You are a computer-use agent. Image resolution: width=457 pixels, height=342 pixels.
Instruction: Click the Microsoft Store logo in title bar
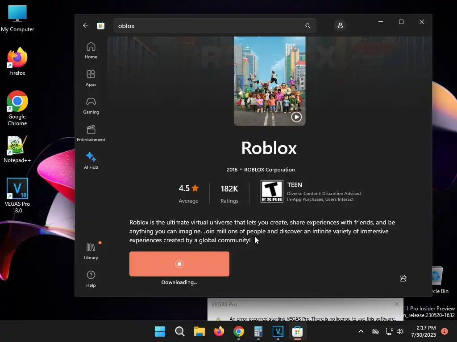[x=100, y=25]
